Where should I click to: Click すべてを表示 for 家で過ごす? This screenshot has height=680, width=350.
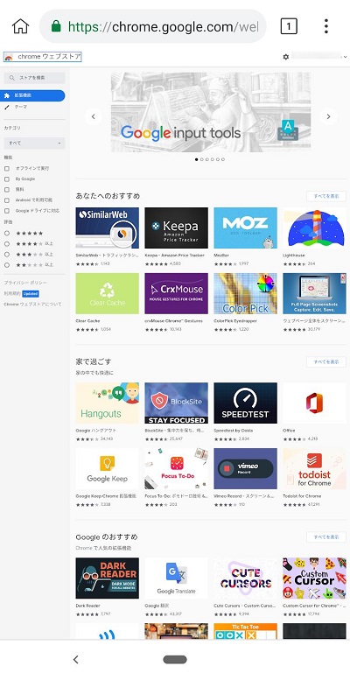[326, 361]
